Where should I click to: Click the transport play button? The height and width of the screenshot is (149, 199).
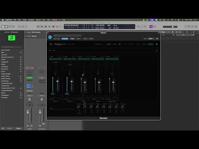tap(50, 26)
